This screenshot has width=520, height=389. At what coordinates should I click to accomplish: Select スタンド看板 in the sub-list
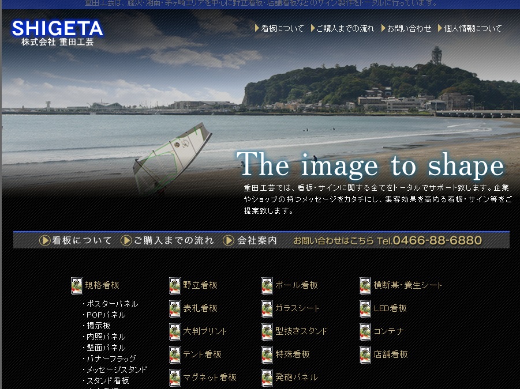coord(107,380)
